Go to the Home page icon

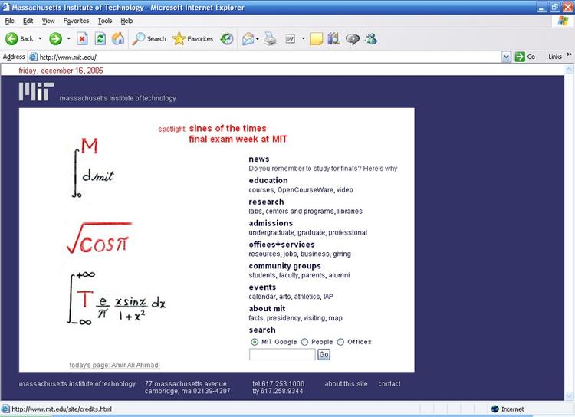point(118,39)
